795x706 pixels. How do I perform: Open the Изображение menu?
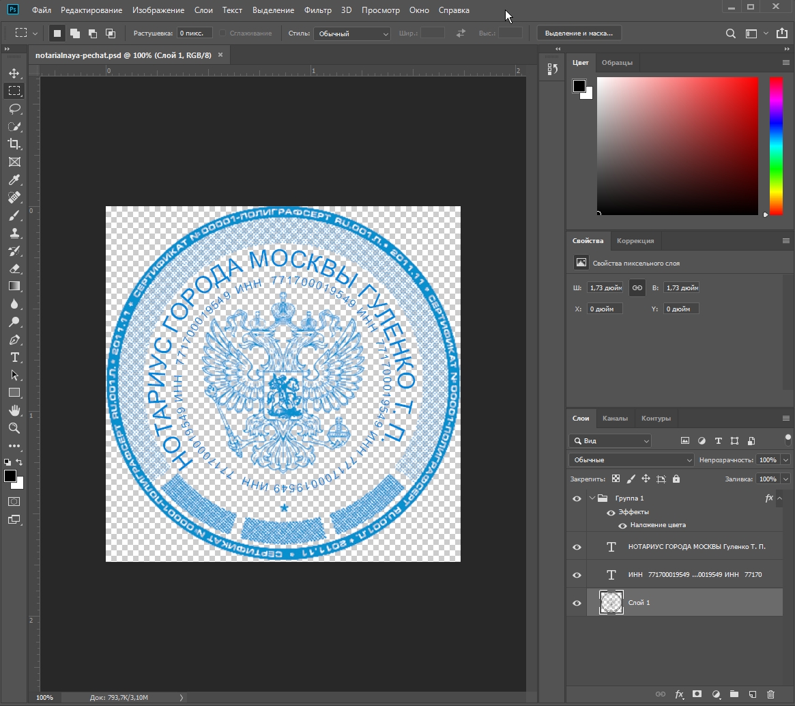tap(158, 10)
